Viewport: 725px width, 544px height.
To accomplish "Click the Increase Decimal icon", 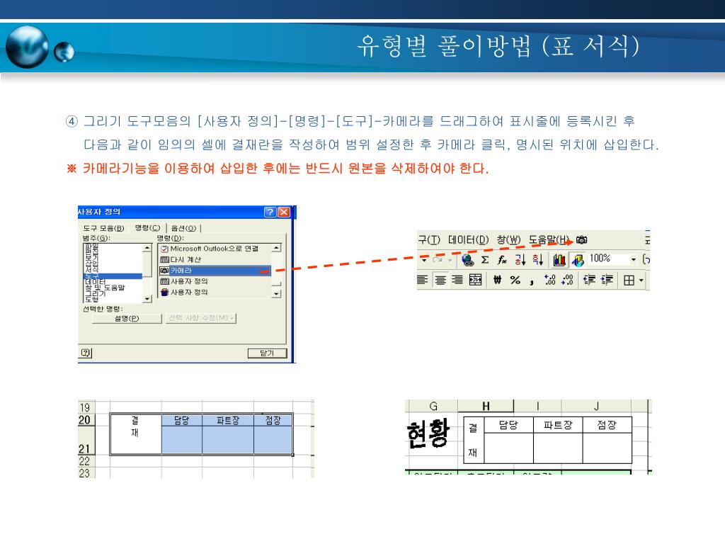I will click(549, 280).
